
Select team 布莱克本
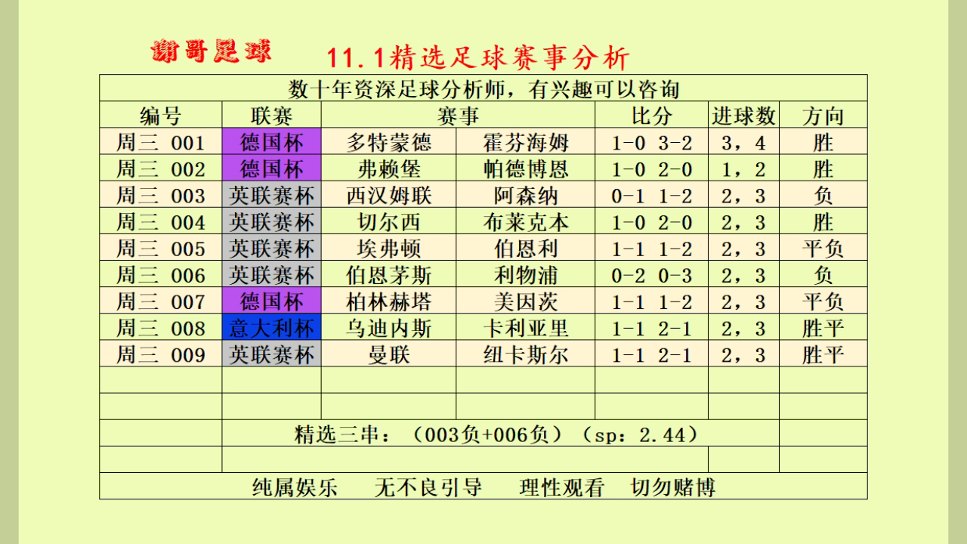point(526,221)
